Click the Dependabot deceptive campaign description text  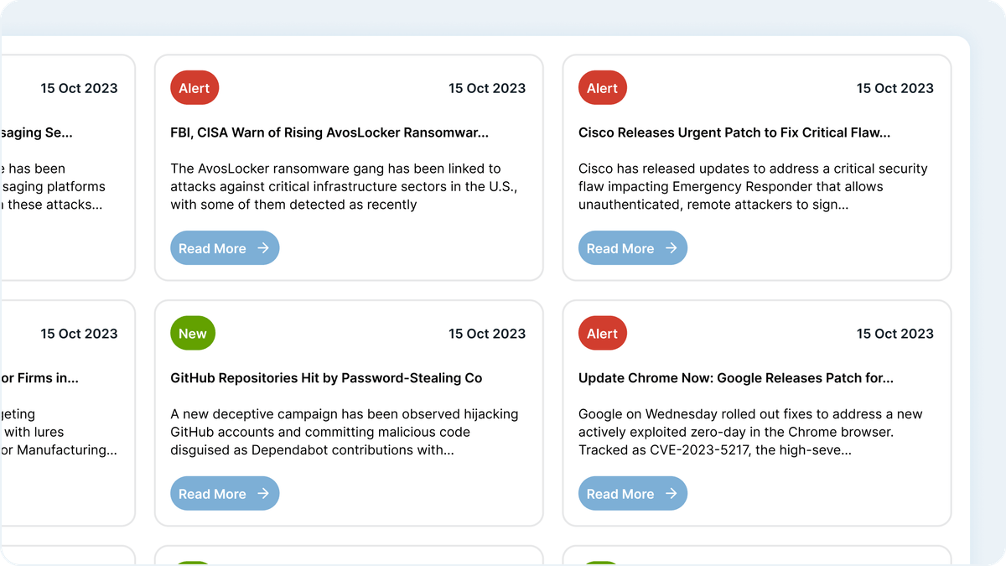click(x=344, y=432)
